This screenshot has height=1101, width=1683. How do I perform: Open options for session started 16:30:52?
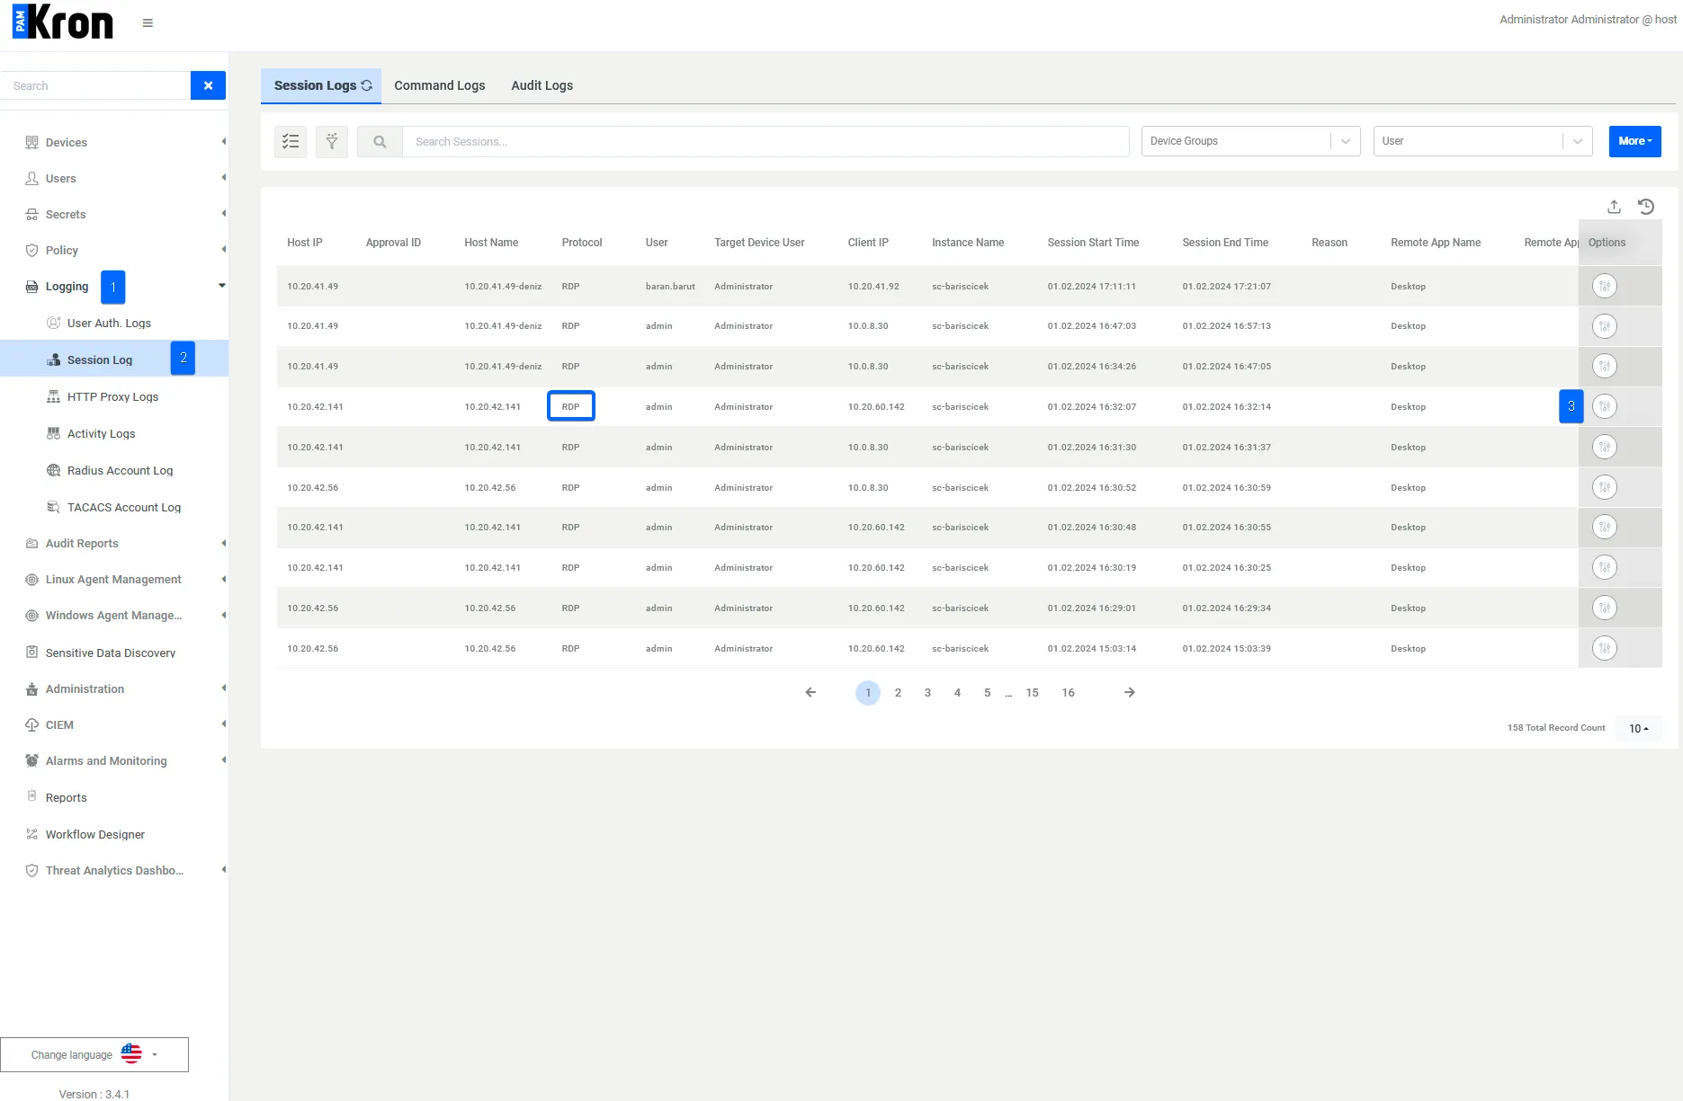(1605, 487)
